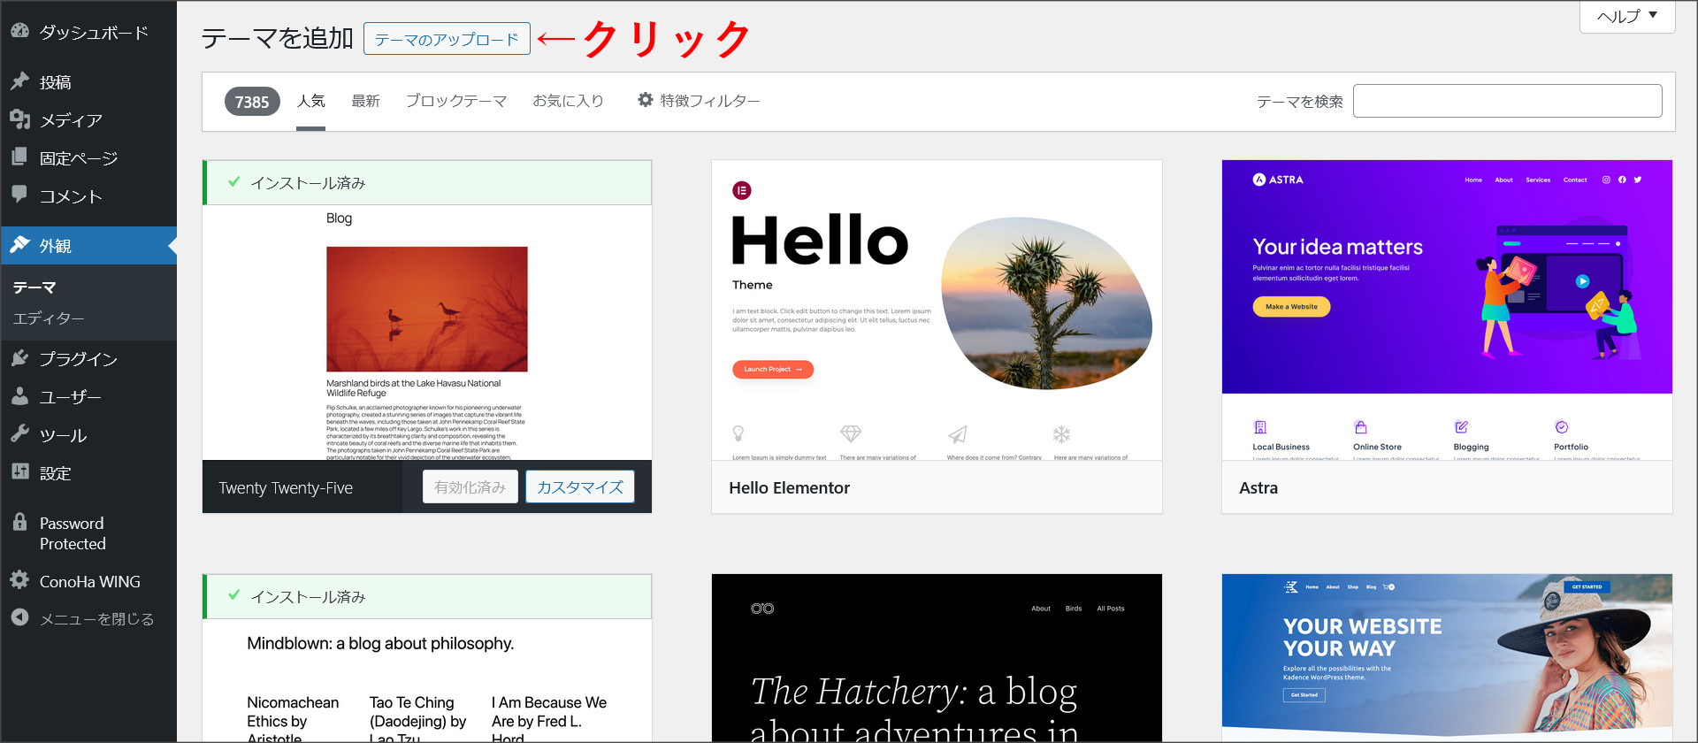Click the Tools wrench icon
The width and height of the screenshot is (1698, 743).
(x=19, y=434)
